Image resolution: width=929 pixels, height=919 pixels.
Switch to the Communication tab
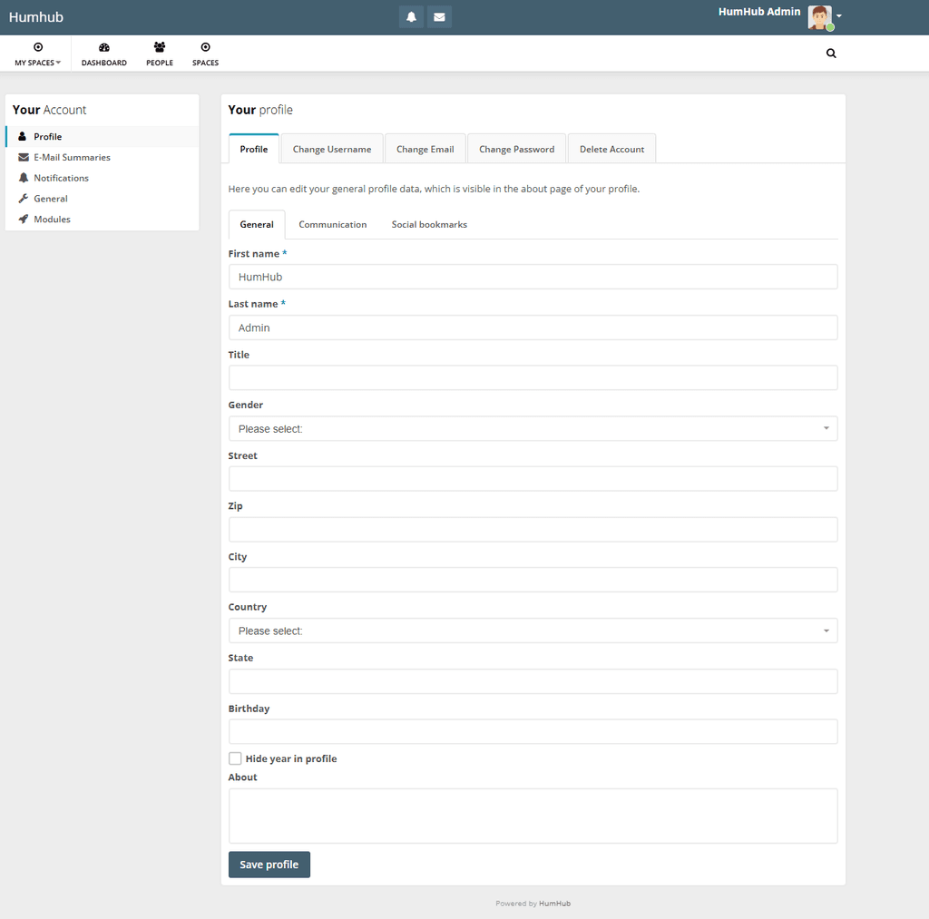333,224
